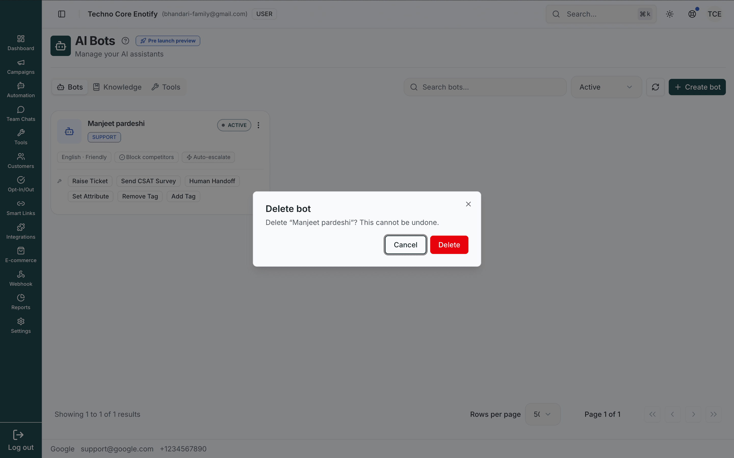This screenshot has height=458, width=734.
Task: Click the Manjeet pardeshi bot name
Action: pyautogui.click(x=116, y=124)
